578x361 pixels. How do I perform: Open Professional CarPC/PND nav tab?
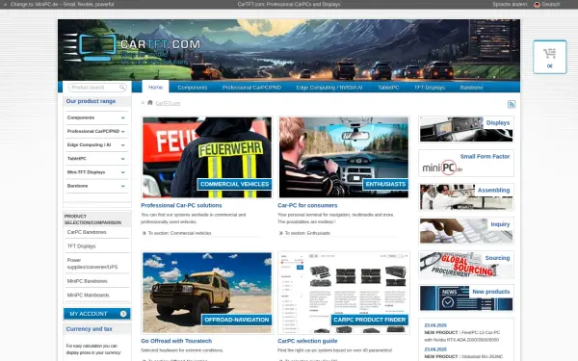coord(251,88)
